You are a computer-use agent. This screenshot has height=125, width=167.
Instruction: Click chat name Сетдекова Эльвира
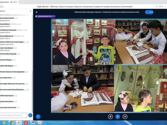click(x=8, y=30)
